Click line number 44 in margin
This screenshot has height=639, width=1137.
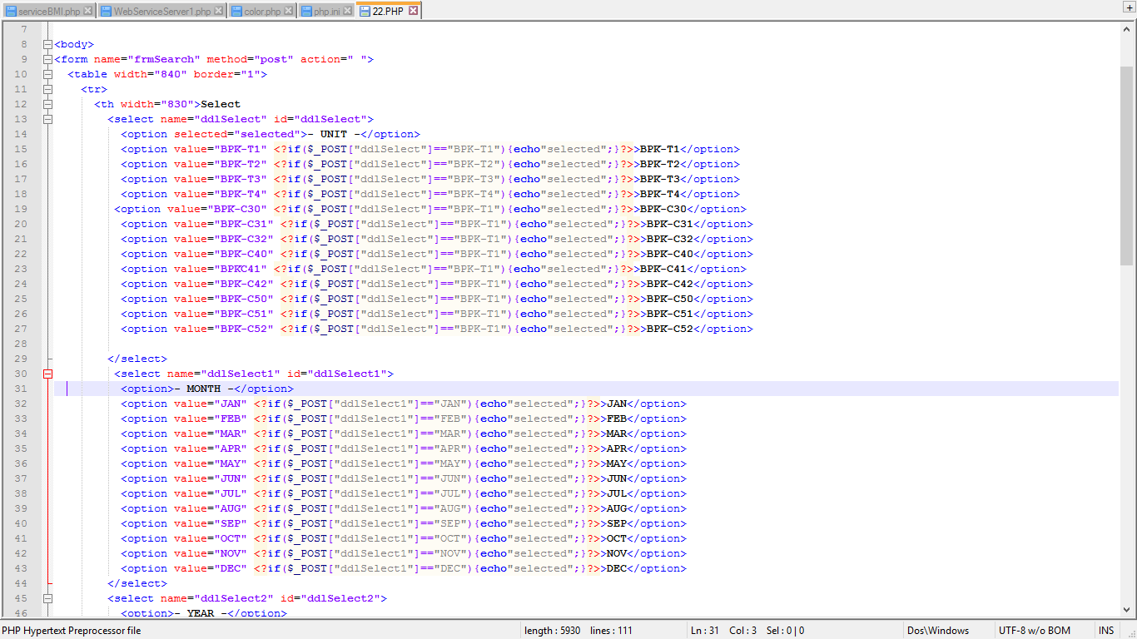tap(21, 583)
